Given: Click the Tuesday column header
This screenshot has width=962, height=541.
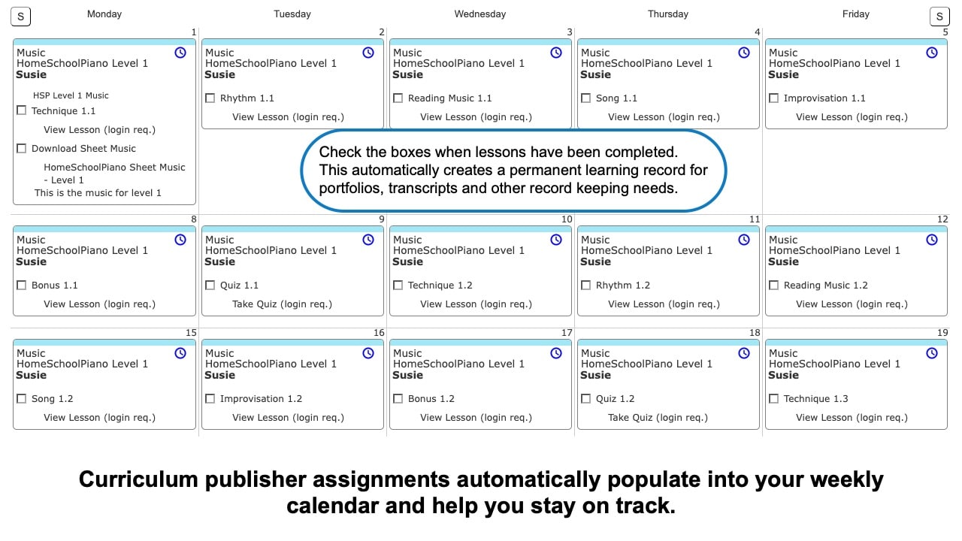Looking at the screenshot, I should tap(292, 14).
